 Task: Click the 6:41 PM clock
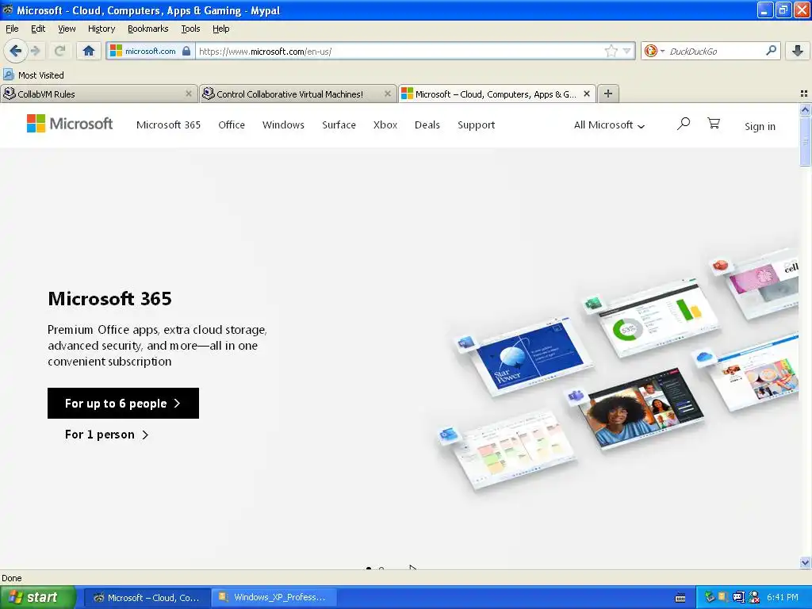pyautogui.click(x=783, y=597)
